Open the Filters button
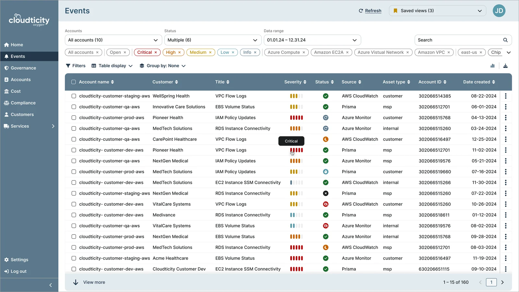 click(76, 66)
